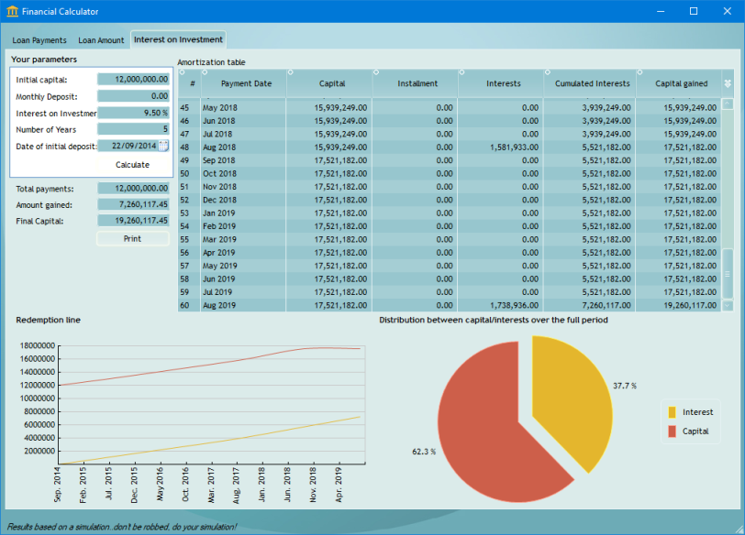745x535 pixels.
Task: Switch to the Loan Payments tab
Action: (38, 39)
